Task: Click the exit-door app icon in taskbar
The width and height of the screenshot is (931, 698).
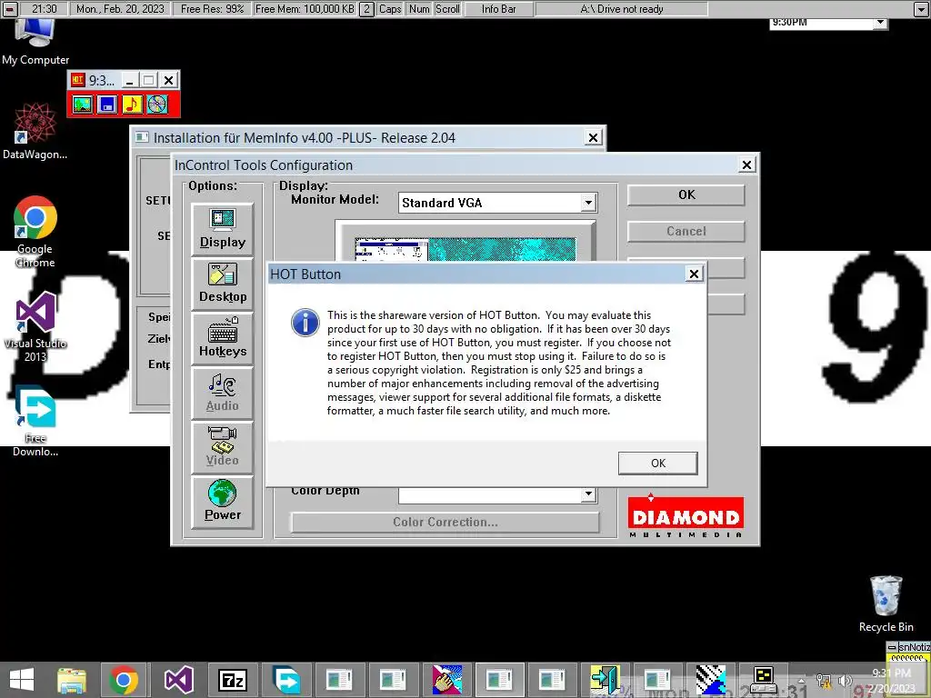Action: [x=605, y=680]
